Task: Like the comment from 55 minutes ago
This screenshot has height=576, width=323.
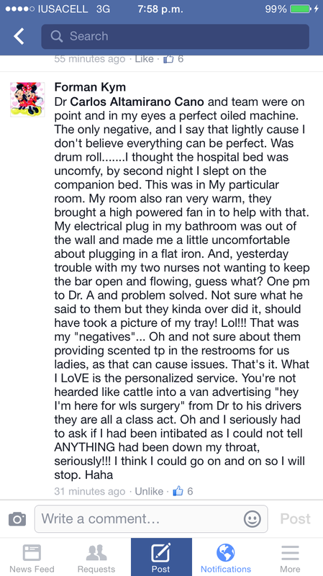Action: (x=145, y=59)
